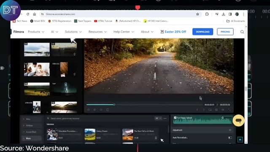Image resolution: width=270 pixels, height=152 pixels.
Task: Open the All Bookmarks folder
Action: coord(236,21)
